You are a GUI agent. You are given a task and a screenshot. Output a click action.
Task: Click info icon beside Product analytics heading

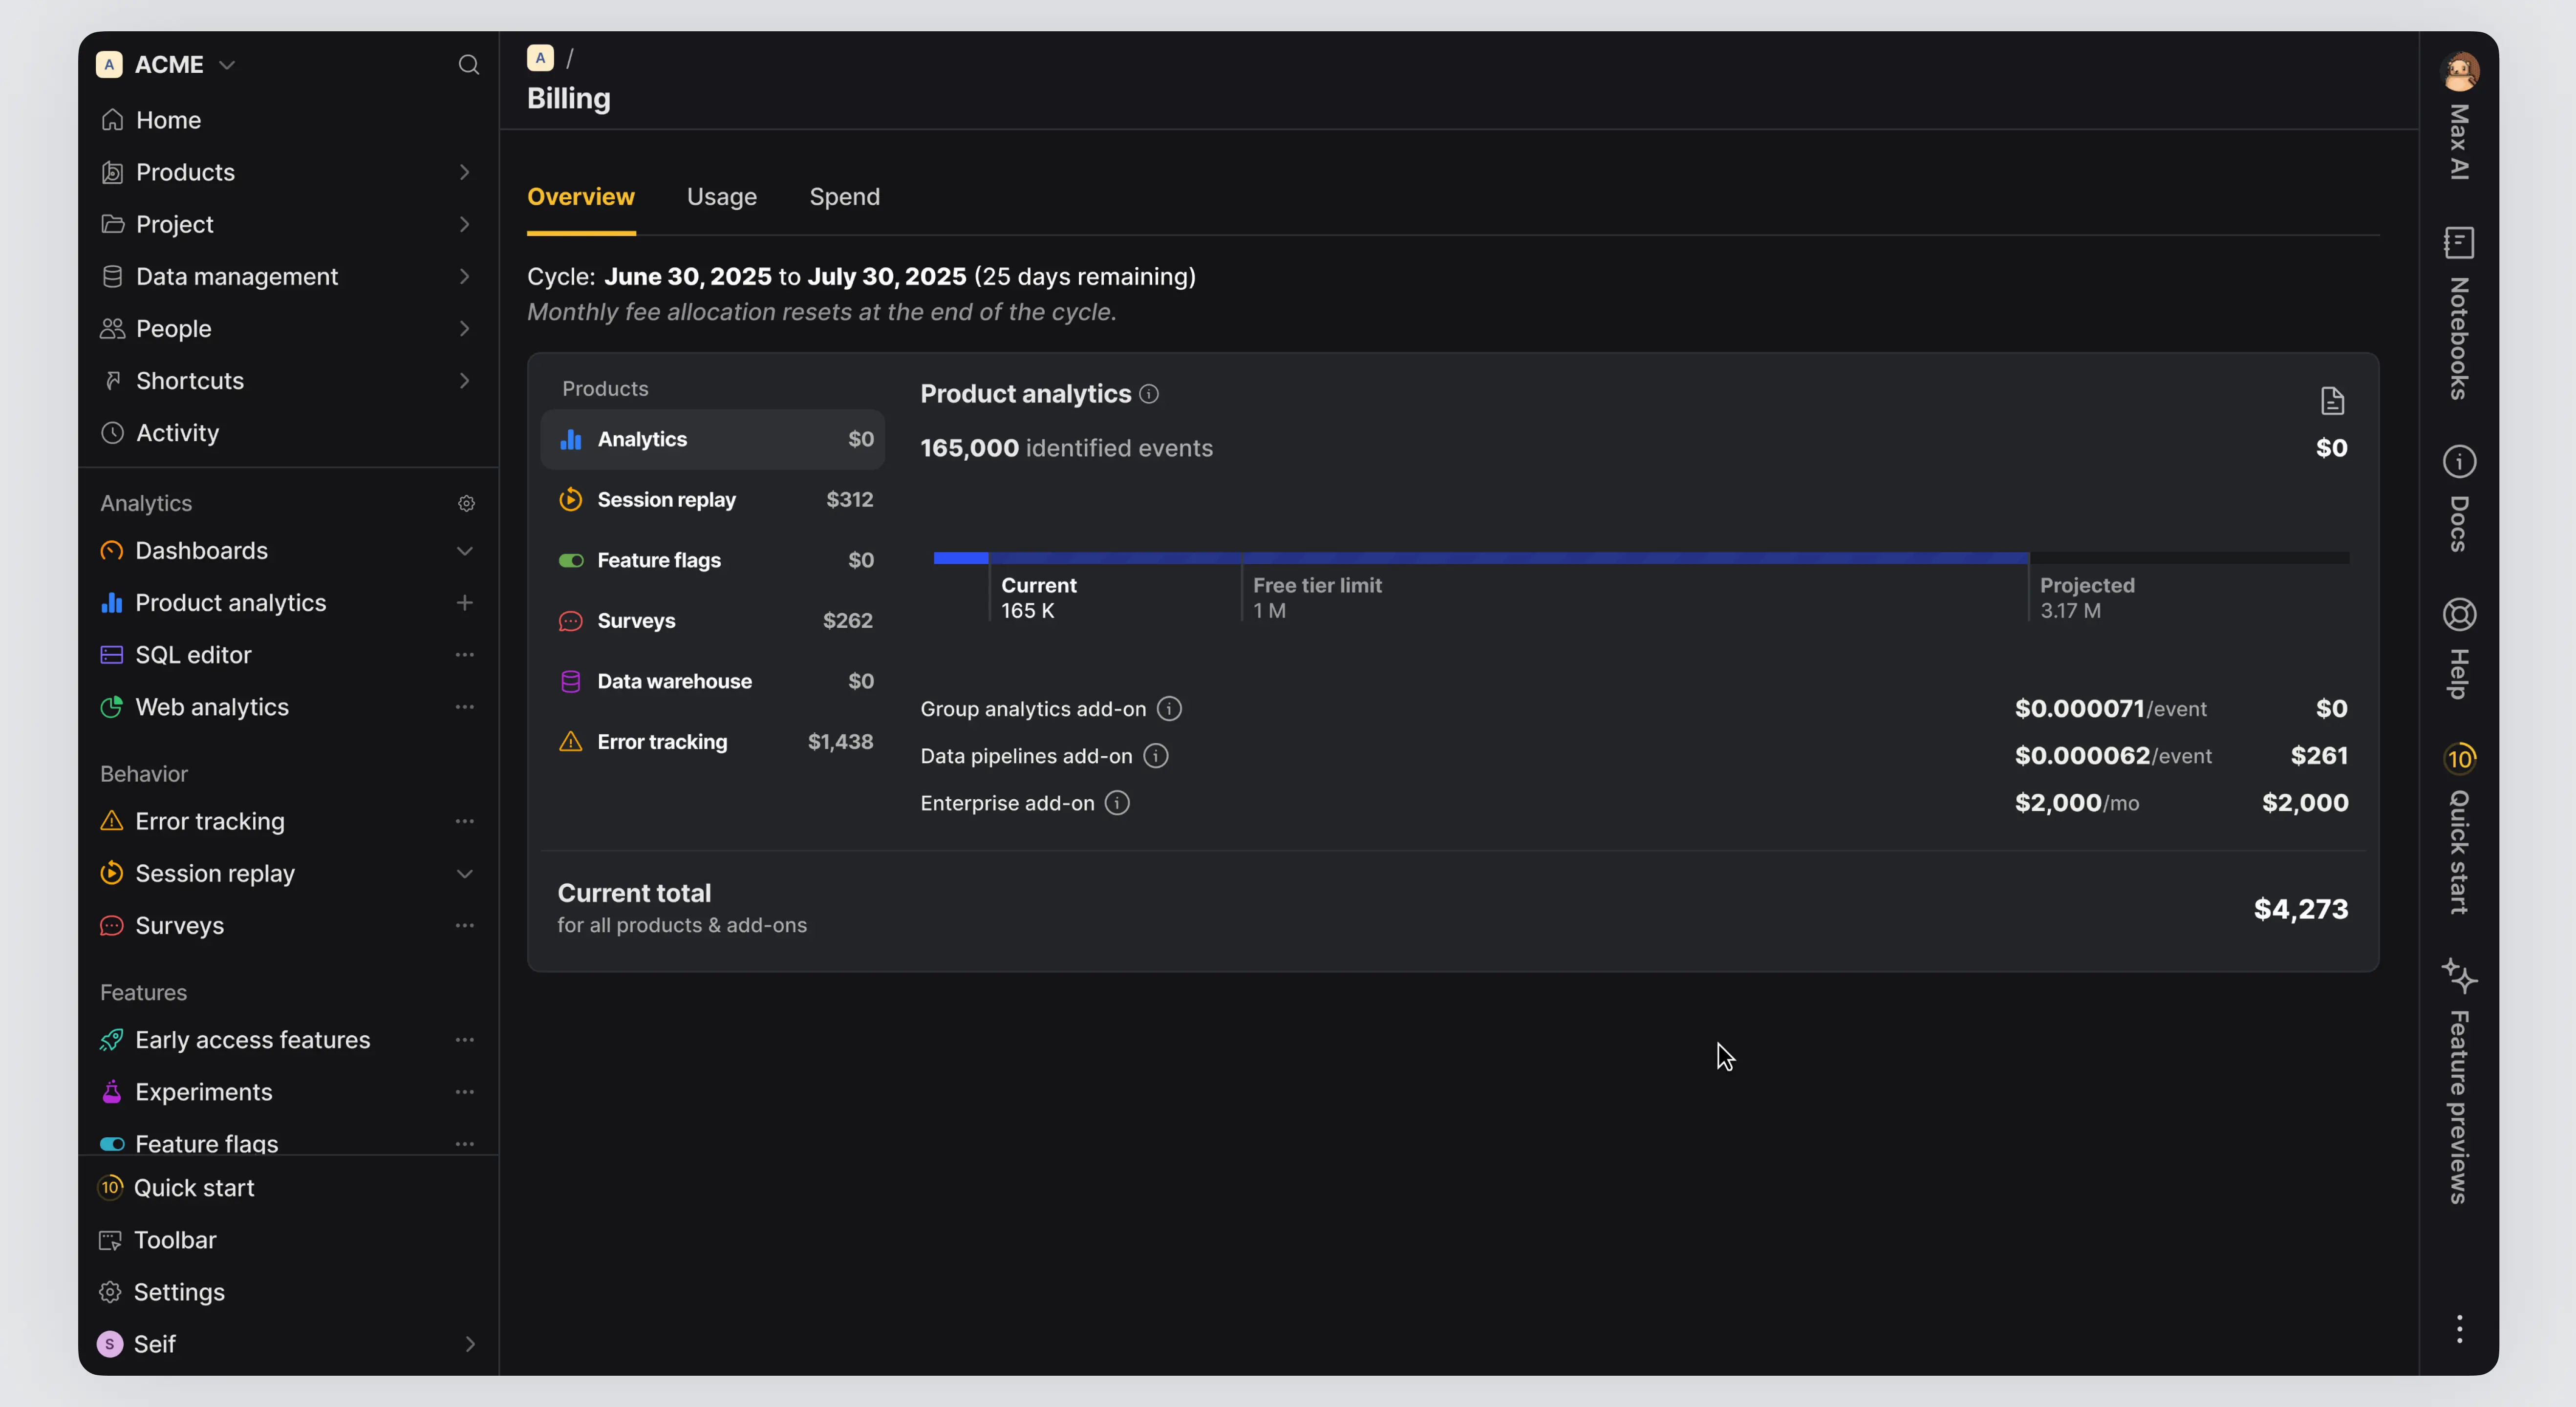coord(1149,394)
